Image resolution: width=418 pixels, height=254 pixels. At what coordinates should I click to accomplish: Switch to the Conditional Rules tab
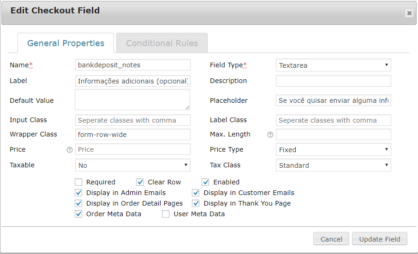coord(162,43)
